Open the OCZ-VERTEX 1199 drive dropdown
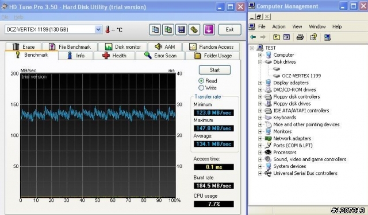The image size is (368, 215). click(x=98, y=29)
